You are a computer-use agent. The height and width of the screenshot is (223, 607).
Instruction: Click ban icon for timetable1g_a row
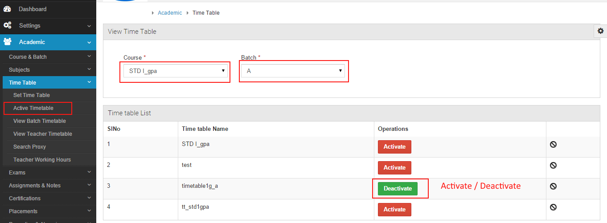[553, 186]
